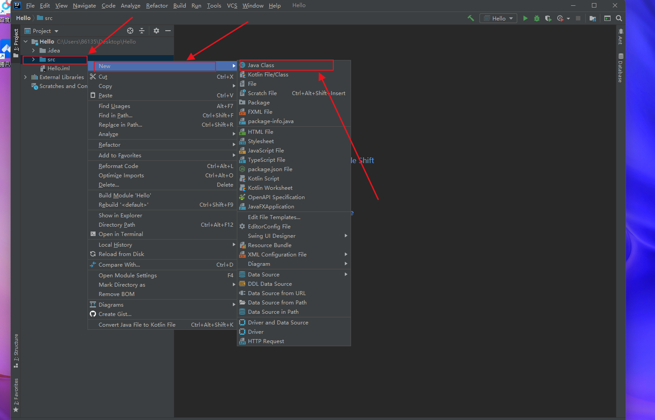655x420 pixels.
Task: Expand Swing UI Designer submenu
Action: [294, 236]
